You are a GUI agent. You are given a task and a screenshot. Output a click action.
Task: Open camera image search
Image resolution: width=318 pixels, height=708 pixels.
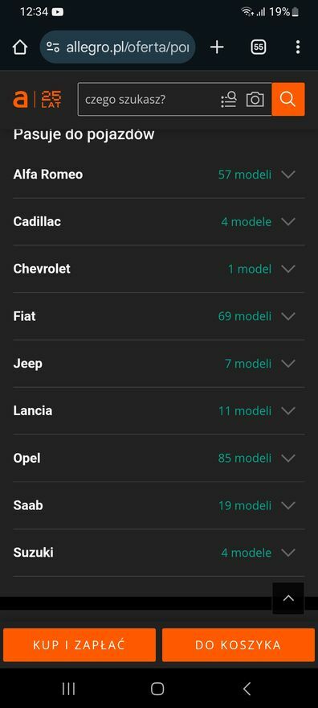[255, 99]
